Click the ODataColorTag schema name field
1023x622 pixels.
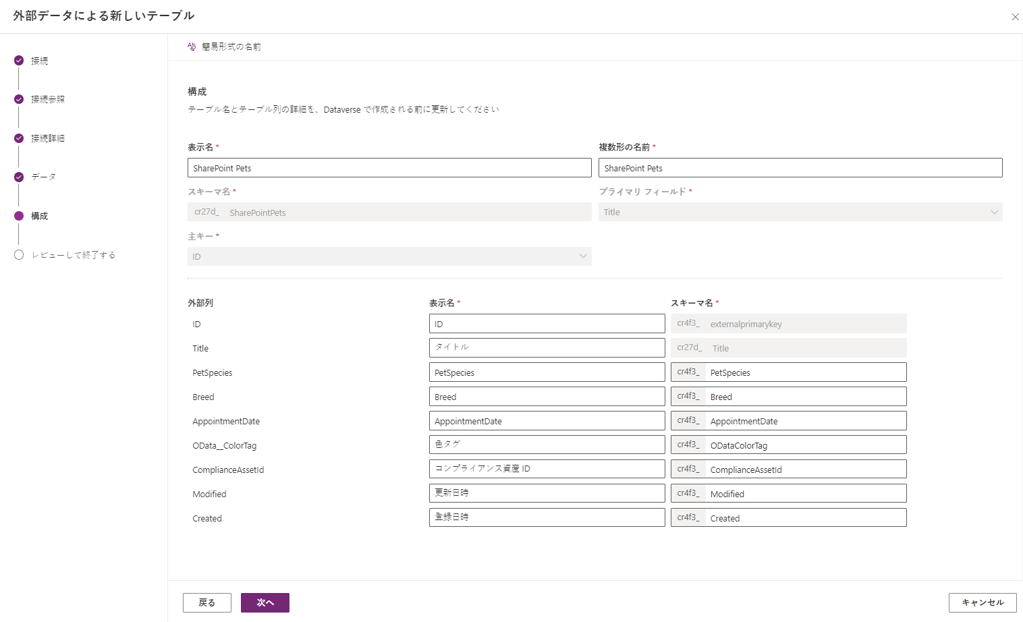(805, 445)
